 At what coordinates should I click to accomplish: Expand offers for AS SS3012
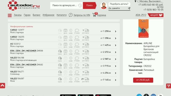pyautogui.click(x=115, y=45)
